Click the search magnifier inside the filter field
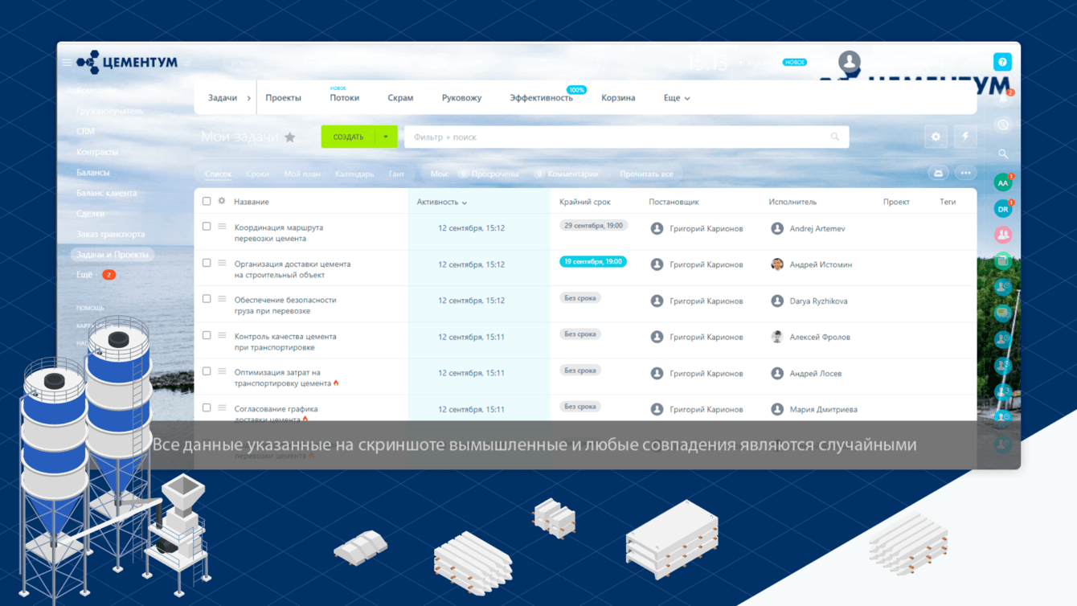This screenshot has width=1077, height=606. pyautogui.click(x=835, y=137)
